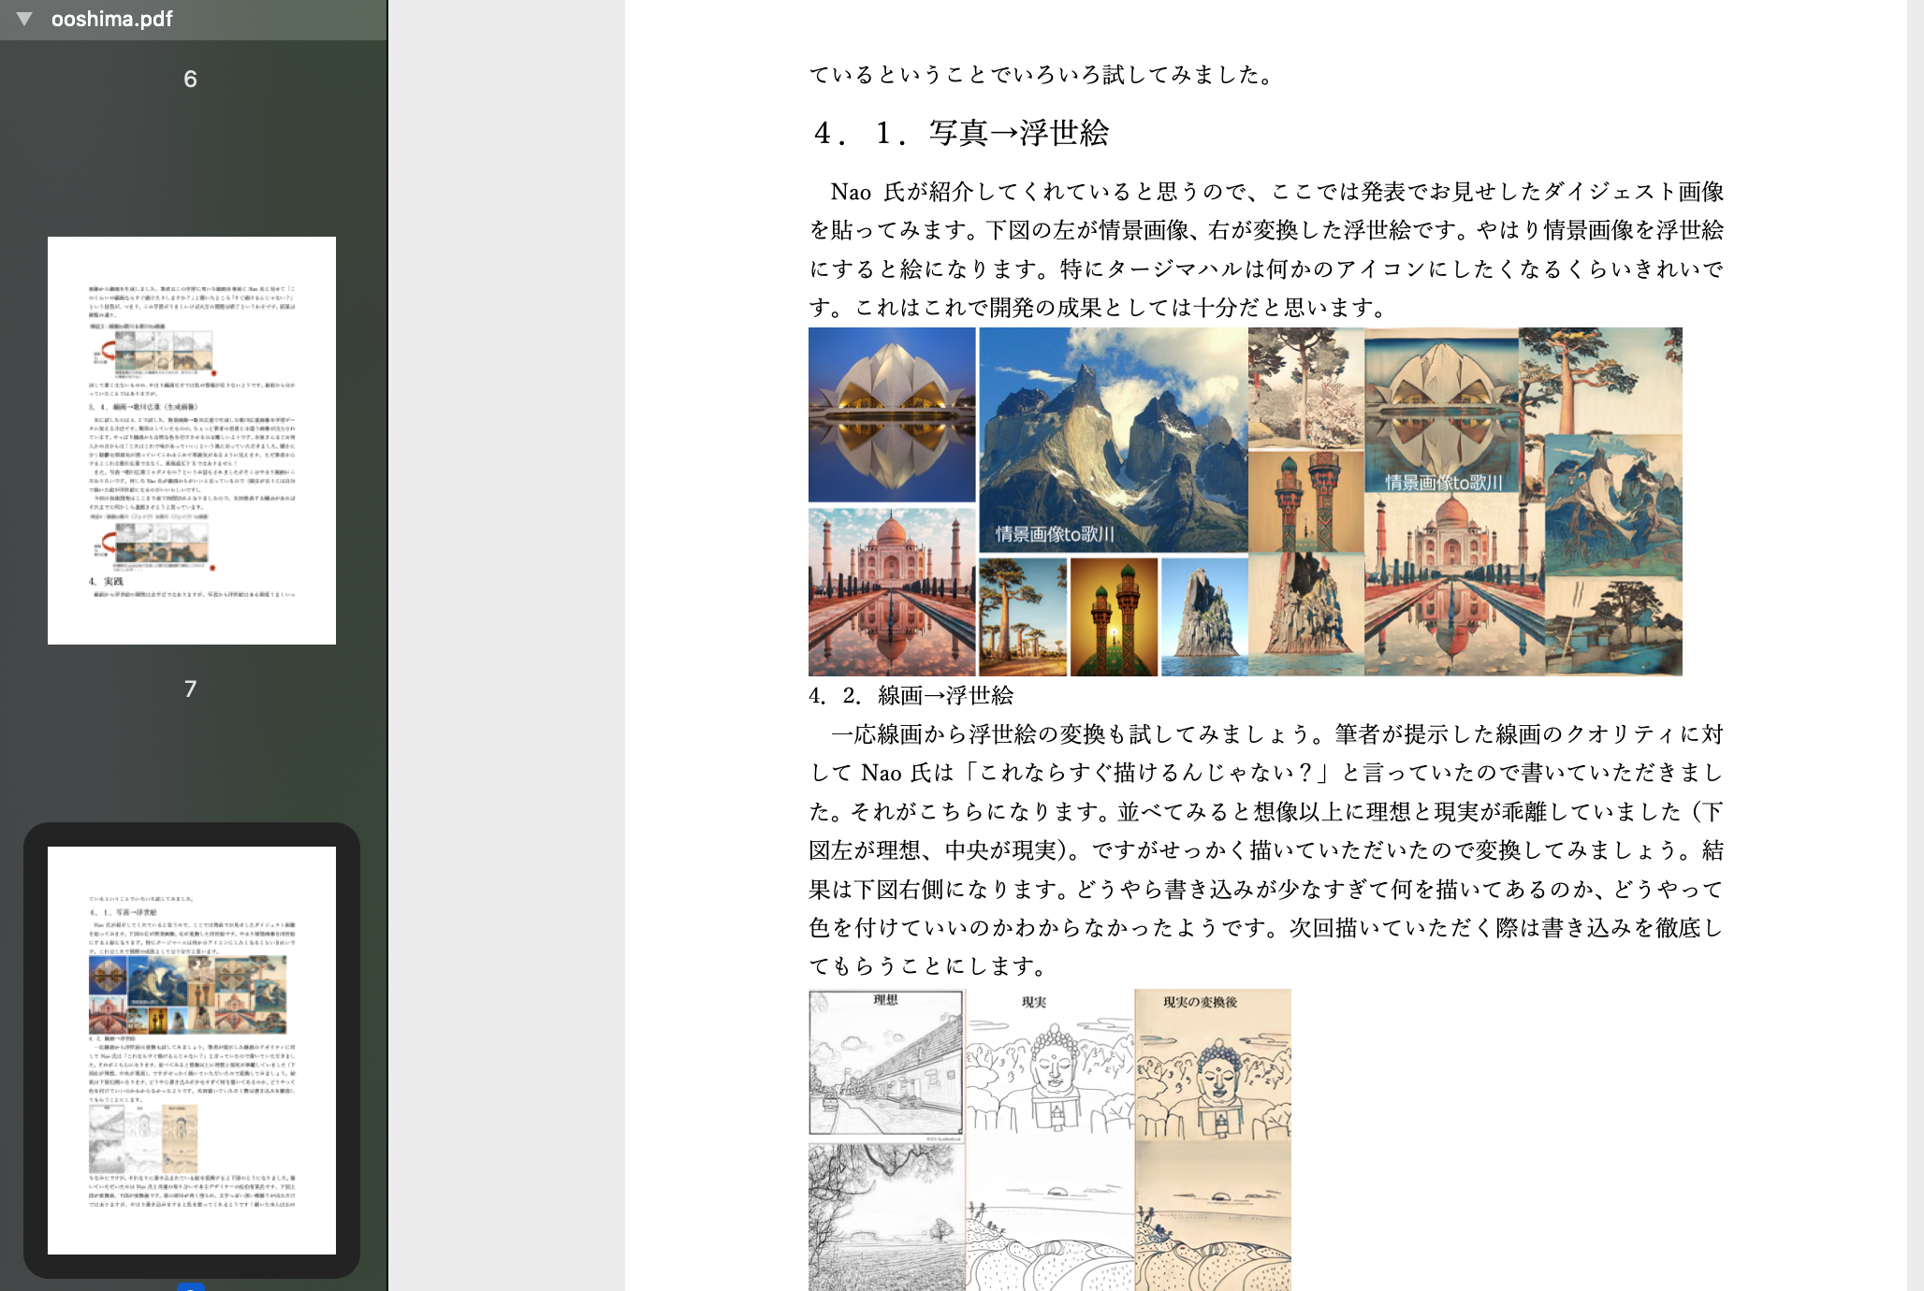Click the Taj Mahal photo in the collage
Screen dimensions: 1924x1291
pos(892,591)
